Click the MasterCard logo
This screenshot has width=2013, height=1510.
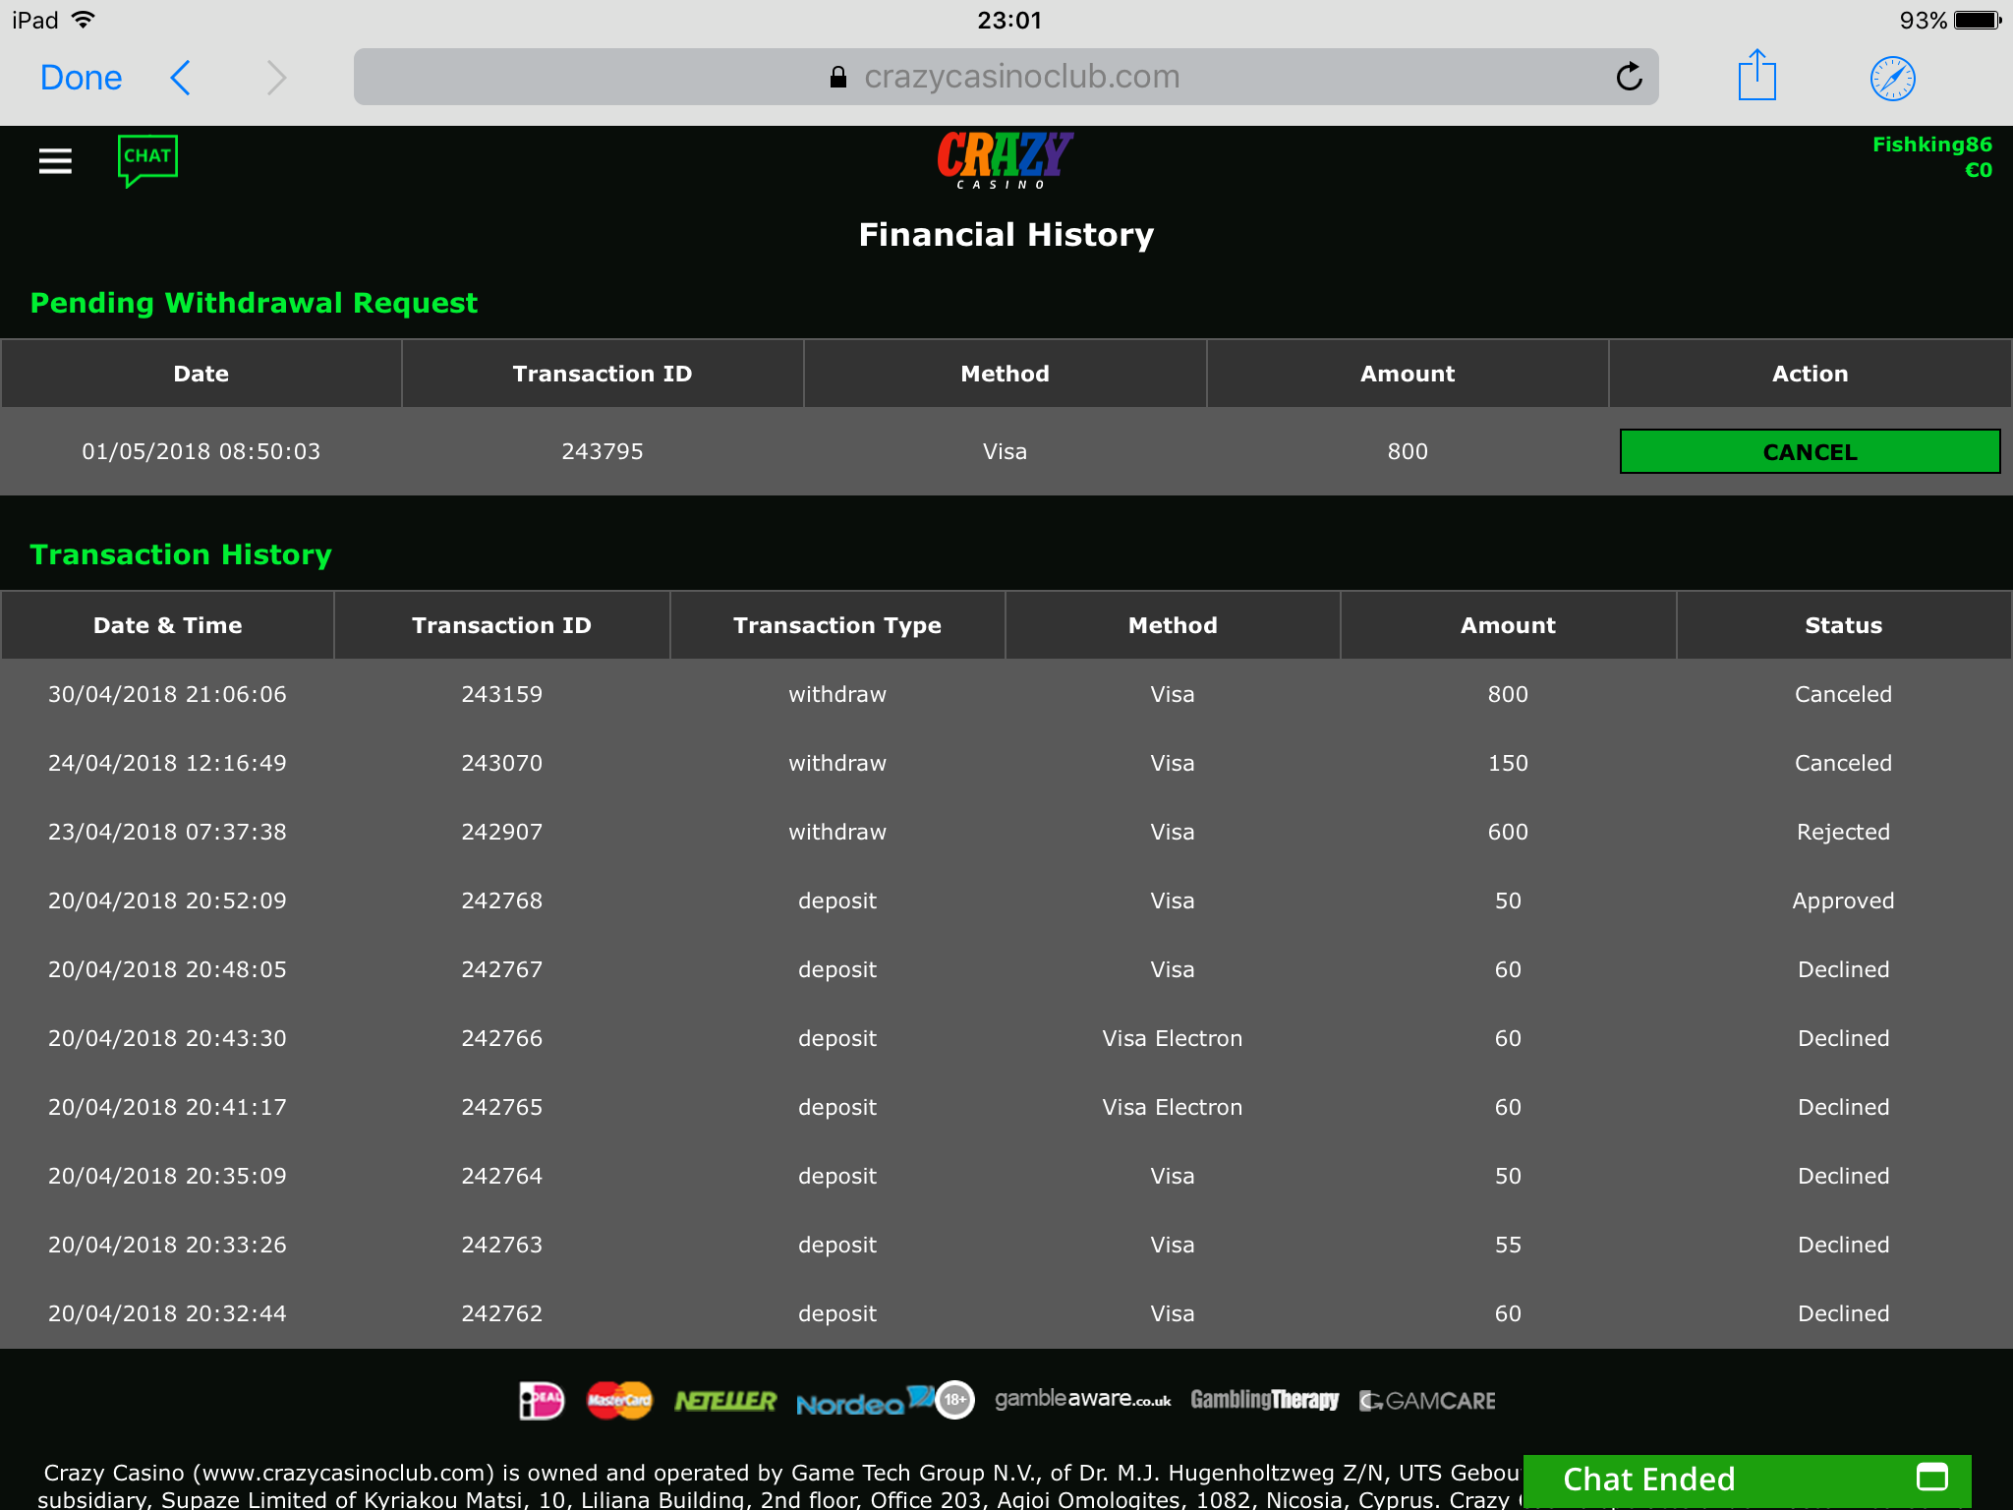click(x=619, y=1401)
